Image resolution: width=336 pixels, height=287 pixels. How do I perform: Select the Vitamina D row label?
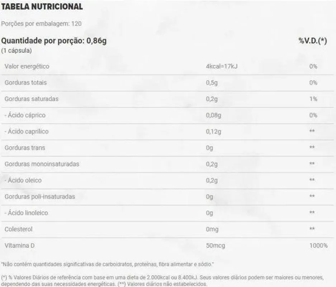tap(19, 245)
